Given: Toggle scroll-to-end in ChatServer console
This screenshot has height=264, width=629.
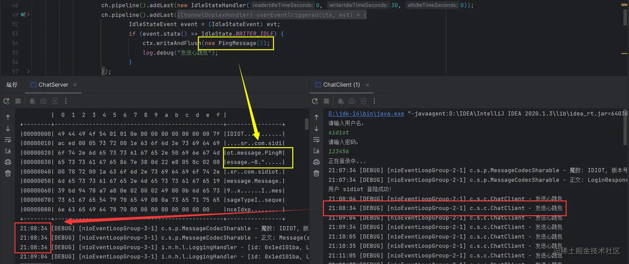Looking at the screenshot, I should click(x=7, y=151).
